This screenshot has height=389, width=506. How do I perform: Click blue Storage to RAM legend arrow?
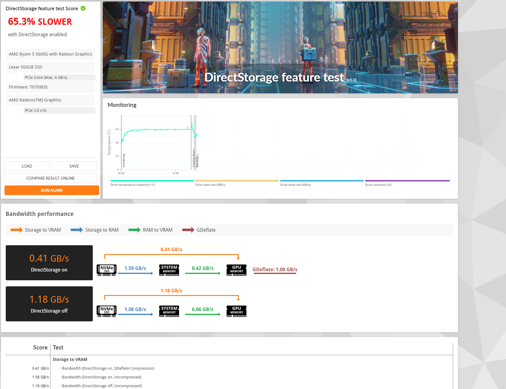pos(77,230)
